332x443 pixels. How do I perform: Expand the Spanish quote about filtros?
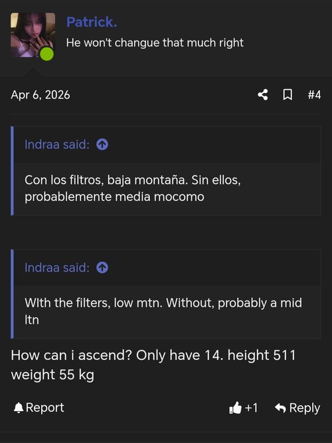coord(167,188)
